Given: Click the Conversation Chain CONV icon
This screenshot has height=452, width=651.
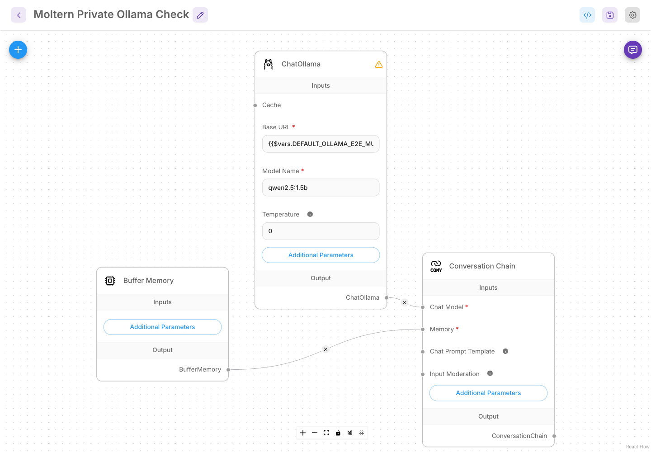Looking at the screenshot, I should point(436,266).
